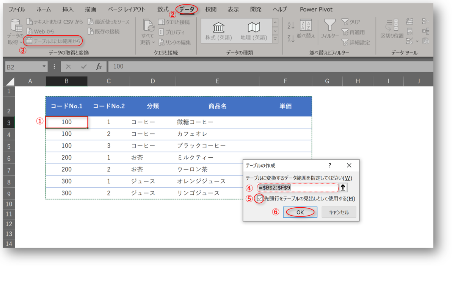
Task: Apply the 地理 (英語) data type
Action: [x=254, y=30]
